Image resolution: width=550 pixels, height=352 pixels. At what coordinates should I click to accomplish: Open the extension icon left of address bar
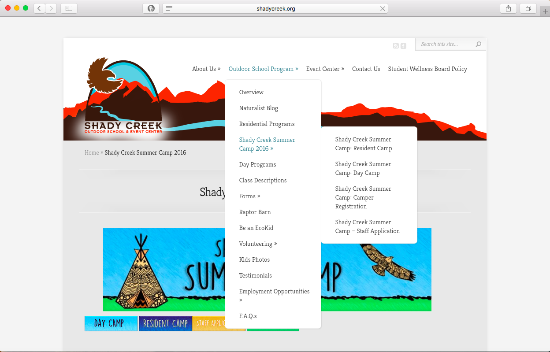[151, 8]
